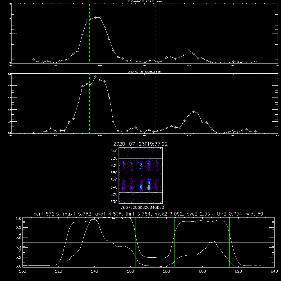Click the '500' label on the bottom plot x-axis
Image resolution: width=281 pixels, height=281 pixels.
(22, 271)
